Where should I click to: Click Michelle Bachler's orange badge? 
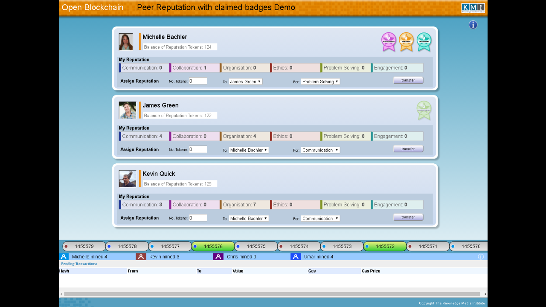coord(406,41)
